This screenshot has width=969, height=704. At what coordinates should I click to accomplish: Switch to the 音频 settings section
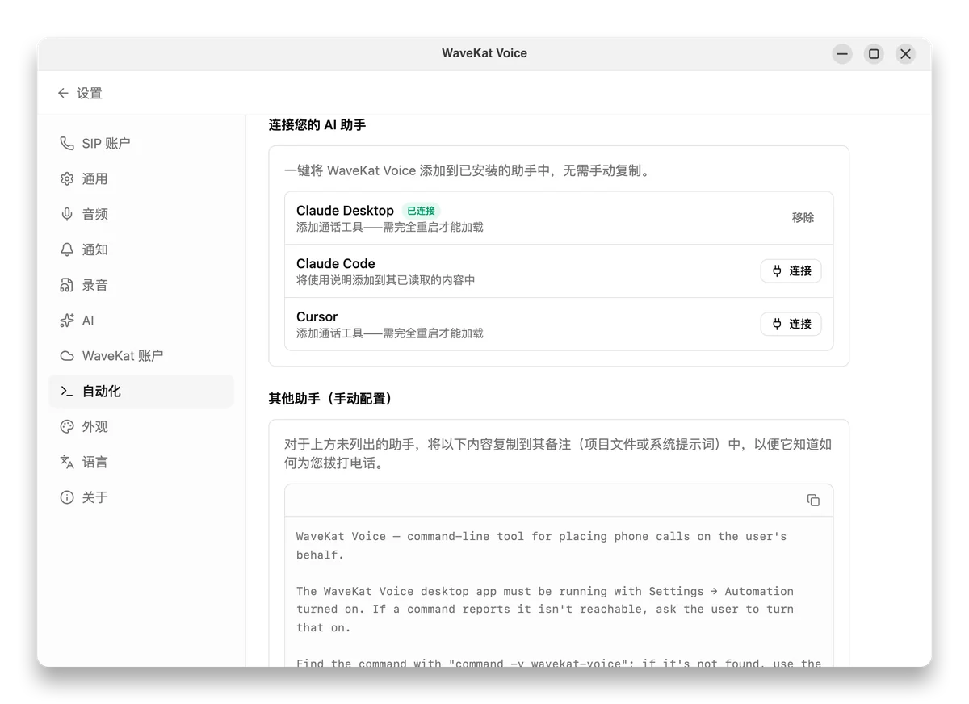[x=141, y=215]
